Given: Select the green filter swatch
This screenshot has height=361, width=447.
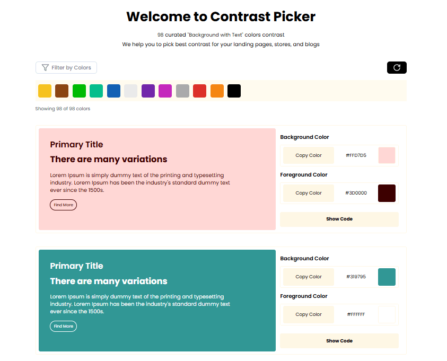Looking at the screenshot, I should (x=79, y=91).
